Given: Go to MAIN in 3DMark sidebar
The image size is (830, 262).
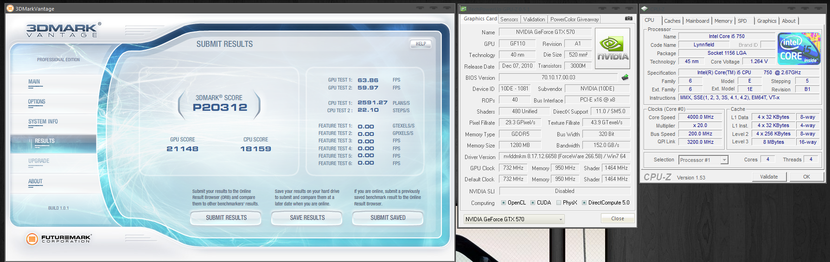Looking at the screenshot, I should pos(34,82).
